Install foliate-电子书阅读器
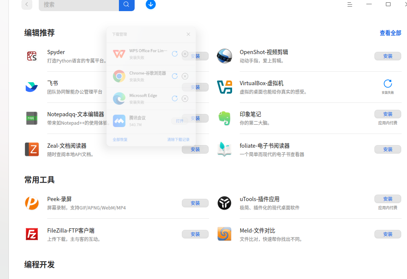The width and height of the screenshot is (407, 279). (x=388, y=149)
